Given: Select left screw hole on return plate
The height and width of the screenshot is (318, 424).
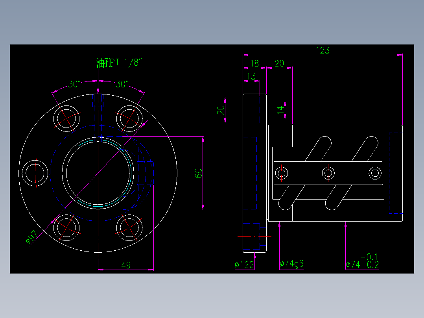Looking at the screenshot, I should 282,173.
